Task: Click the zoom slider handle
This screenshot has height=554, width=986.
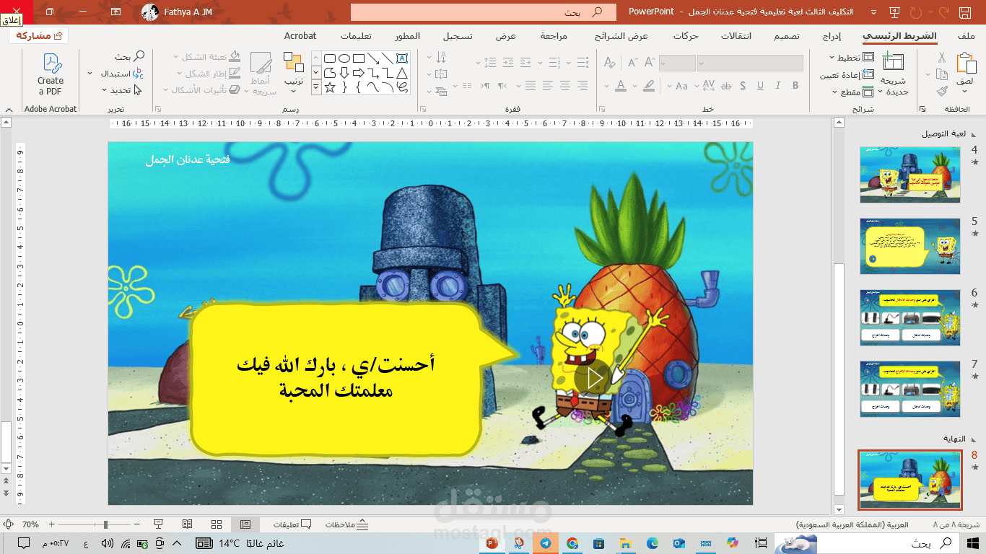Action: pyautogui.click(x=105, y=524)
